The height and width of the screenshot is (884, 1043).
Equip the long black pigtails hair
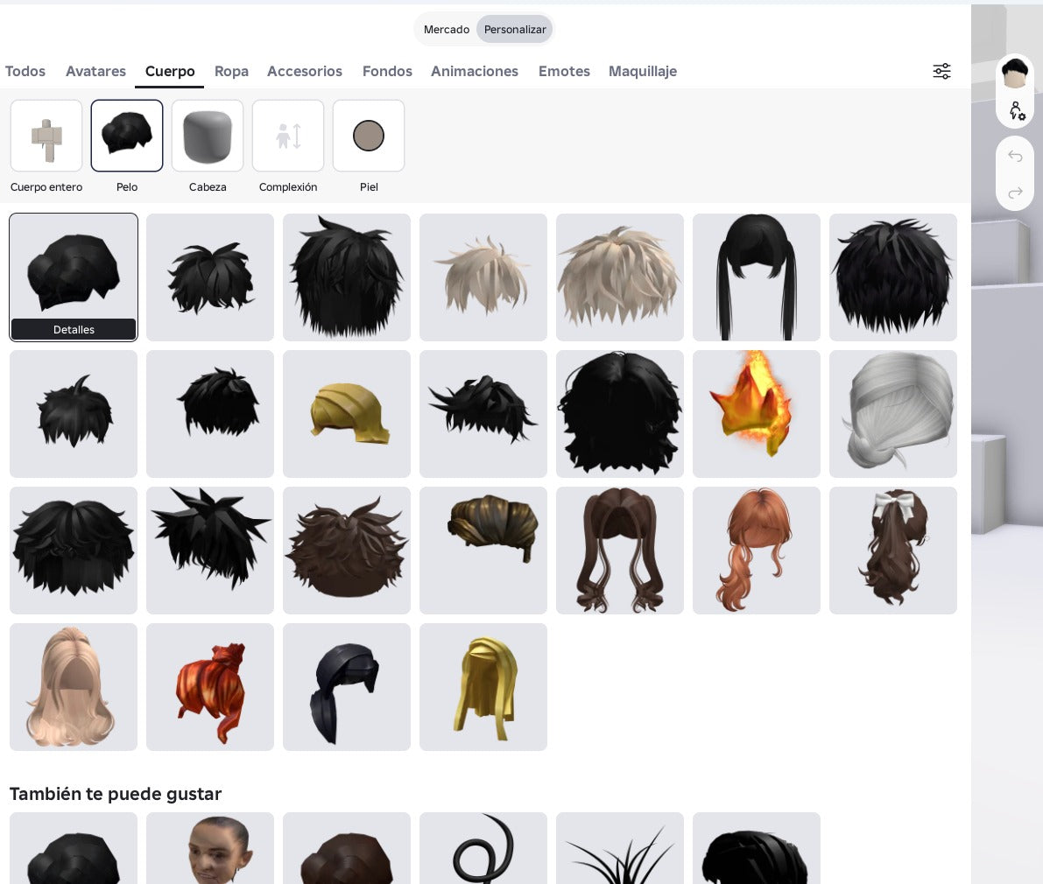(x=757, y=277)
